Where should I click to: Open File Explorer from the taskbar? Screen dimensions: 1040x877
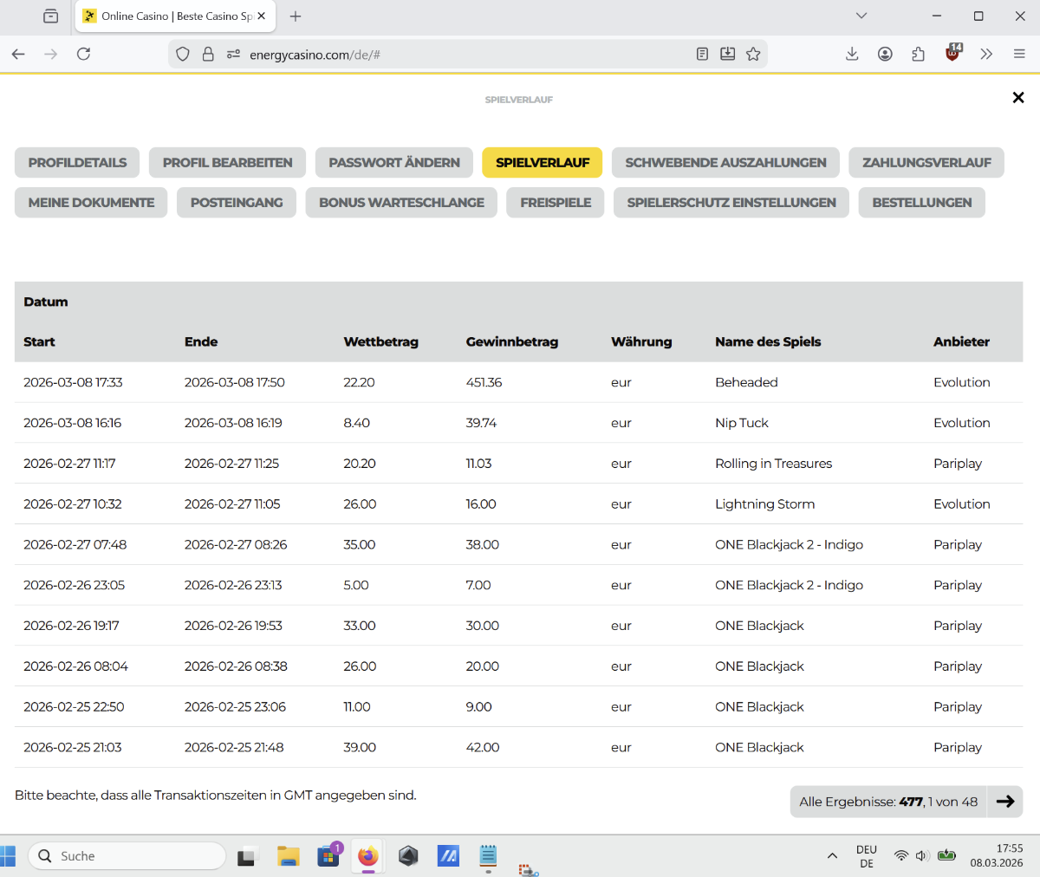click(288, 856)
